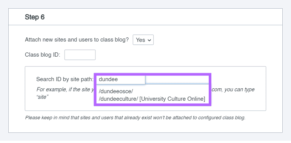Click the Please keep in mind note
This screenshot has height=143, width=291.
(135, 118)
